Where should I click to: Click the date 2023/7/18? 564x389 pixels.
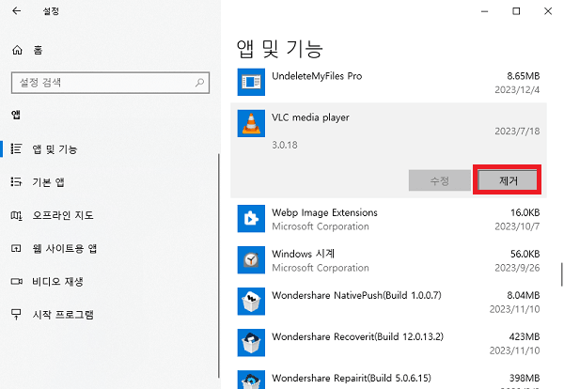point(517,132)
